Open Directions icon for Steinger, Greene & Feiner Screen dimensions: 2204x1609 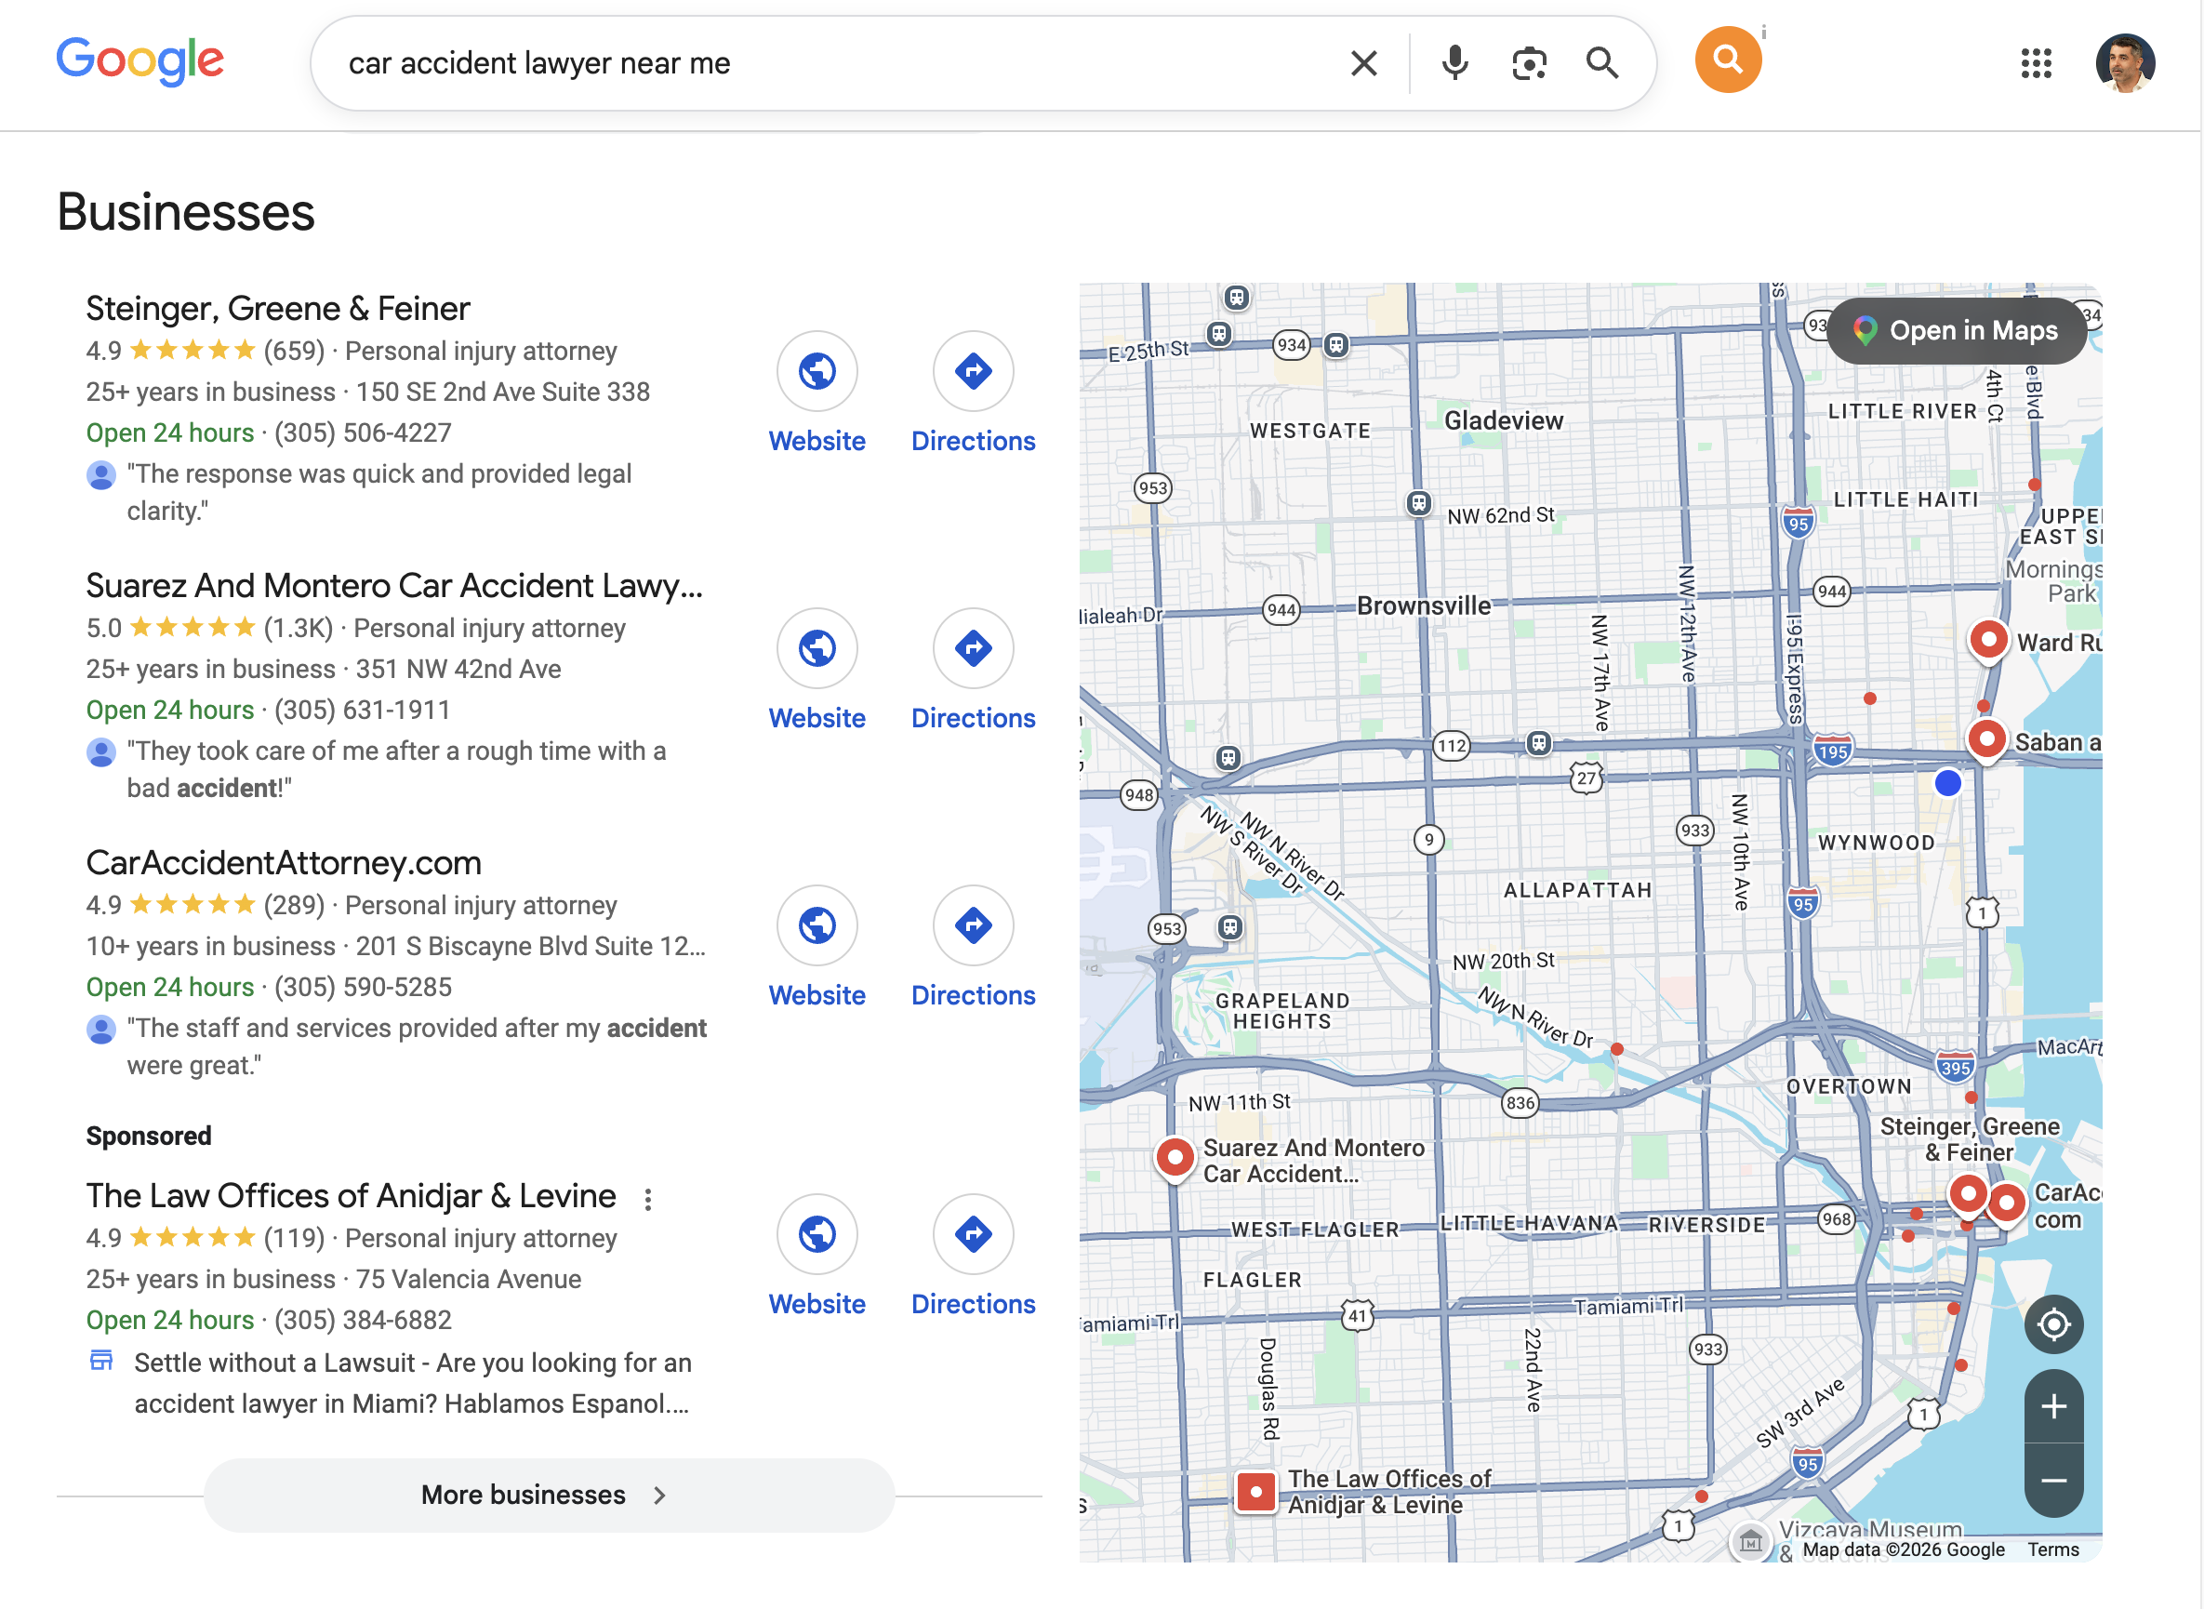click(x=973, y=371)
